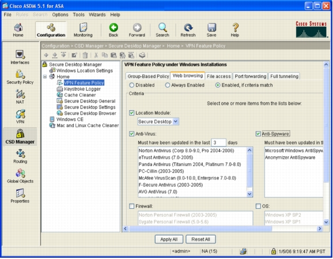
Task: Select Windows CE in the tree
Action: tap(70, 119)
